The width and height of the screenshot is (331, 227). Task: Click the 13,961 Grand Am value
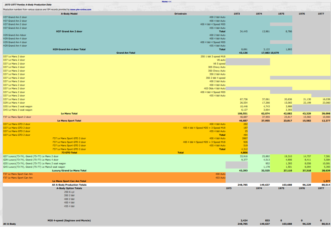tap(266, 31)
